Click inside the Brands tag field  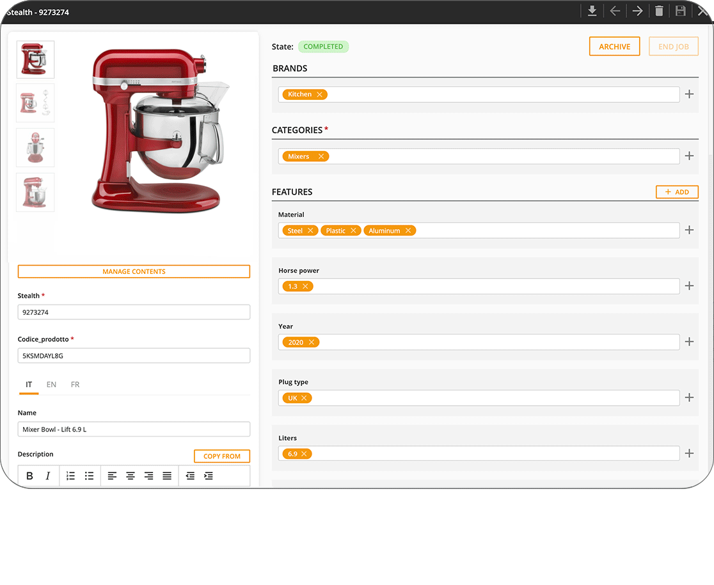point(479,94)
